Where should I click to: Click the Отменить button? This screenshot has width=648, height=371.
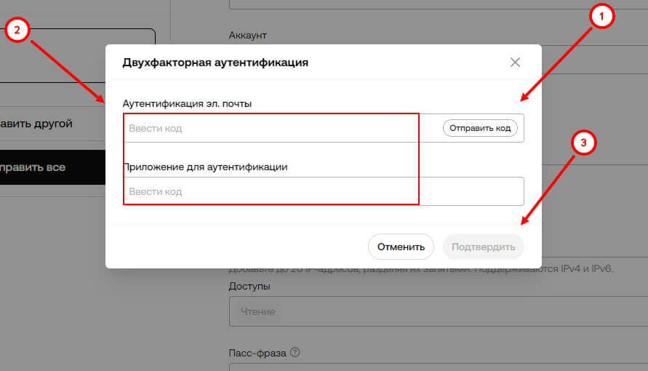[401, 247]
